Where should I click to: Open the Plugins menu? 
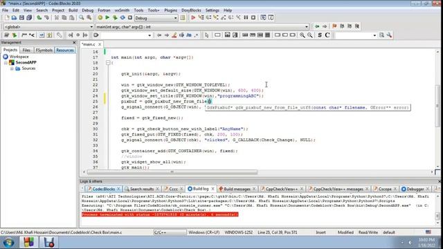170,10
